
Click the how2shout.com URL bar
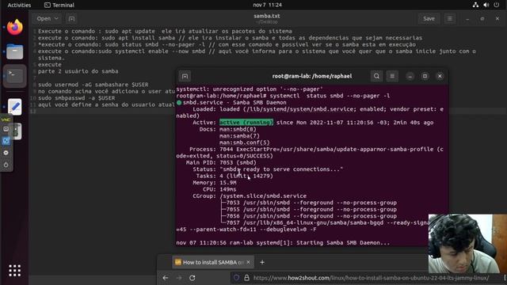point(372,278)
